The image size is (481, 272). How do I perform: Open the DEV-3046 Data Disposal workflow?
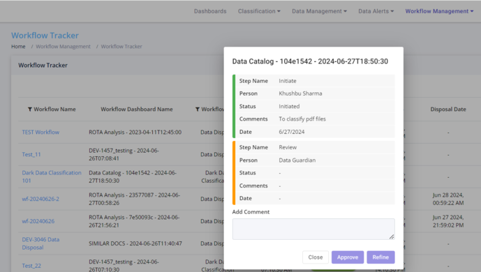point(40,243)
